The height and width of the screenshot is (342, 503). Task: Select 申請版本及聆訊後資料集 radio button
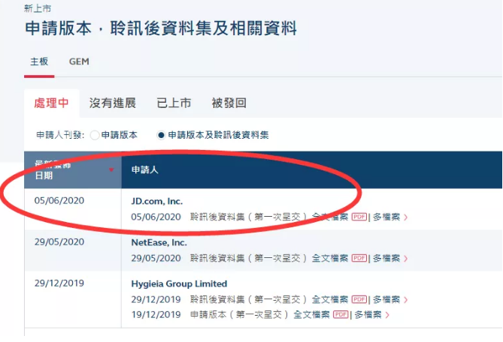161,135
